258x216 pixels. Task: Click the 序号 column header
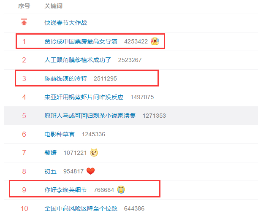(x=24, y=6)
